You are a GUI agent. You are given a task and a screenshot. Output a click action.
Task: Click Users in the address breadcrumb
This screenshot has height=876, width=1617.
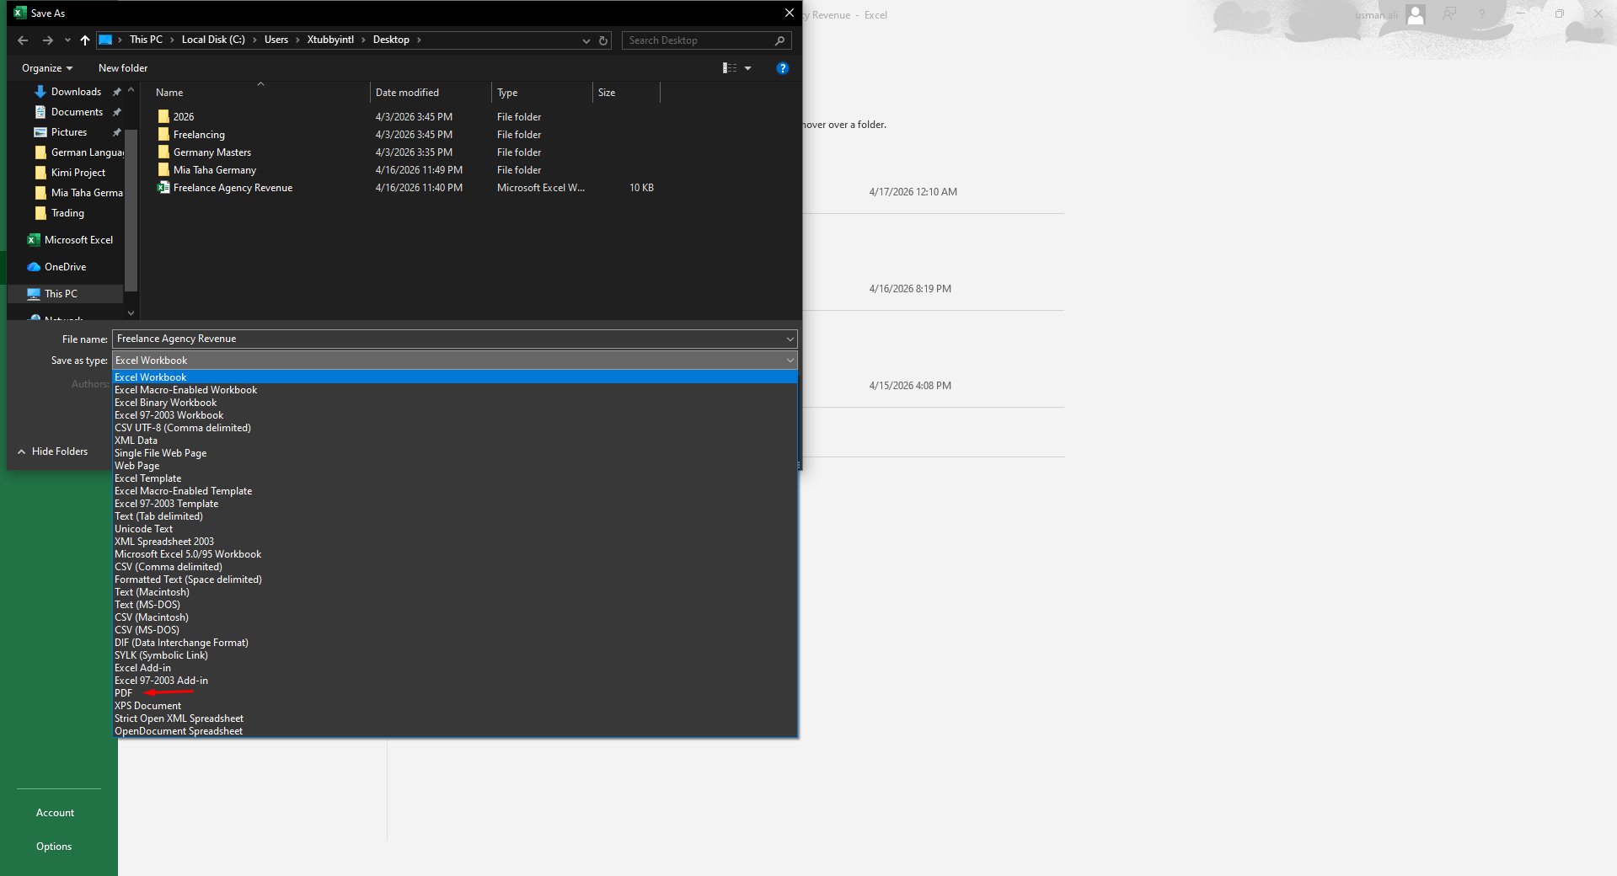pyautogui.click(x=276, y=40)
